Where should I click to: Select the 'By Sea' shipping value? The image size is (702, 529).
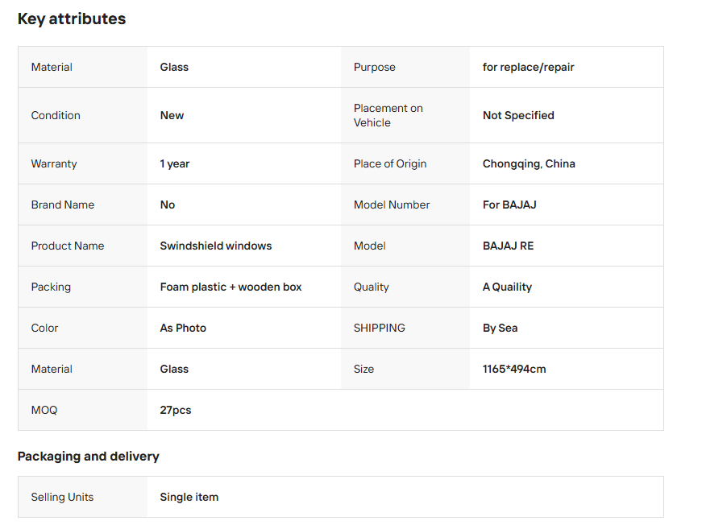coord(500,328)
